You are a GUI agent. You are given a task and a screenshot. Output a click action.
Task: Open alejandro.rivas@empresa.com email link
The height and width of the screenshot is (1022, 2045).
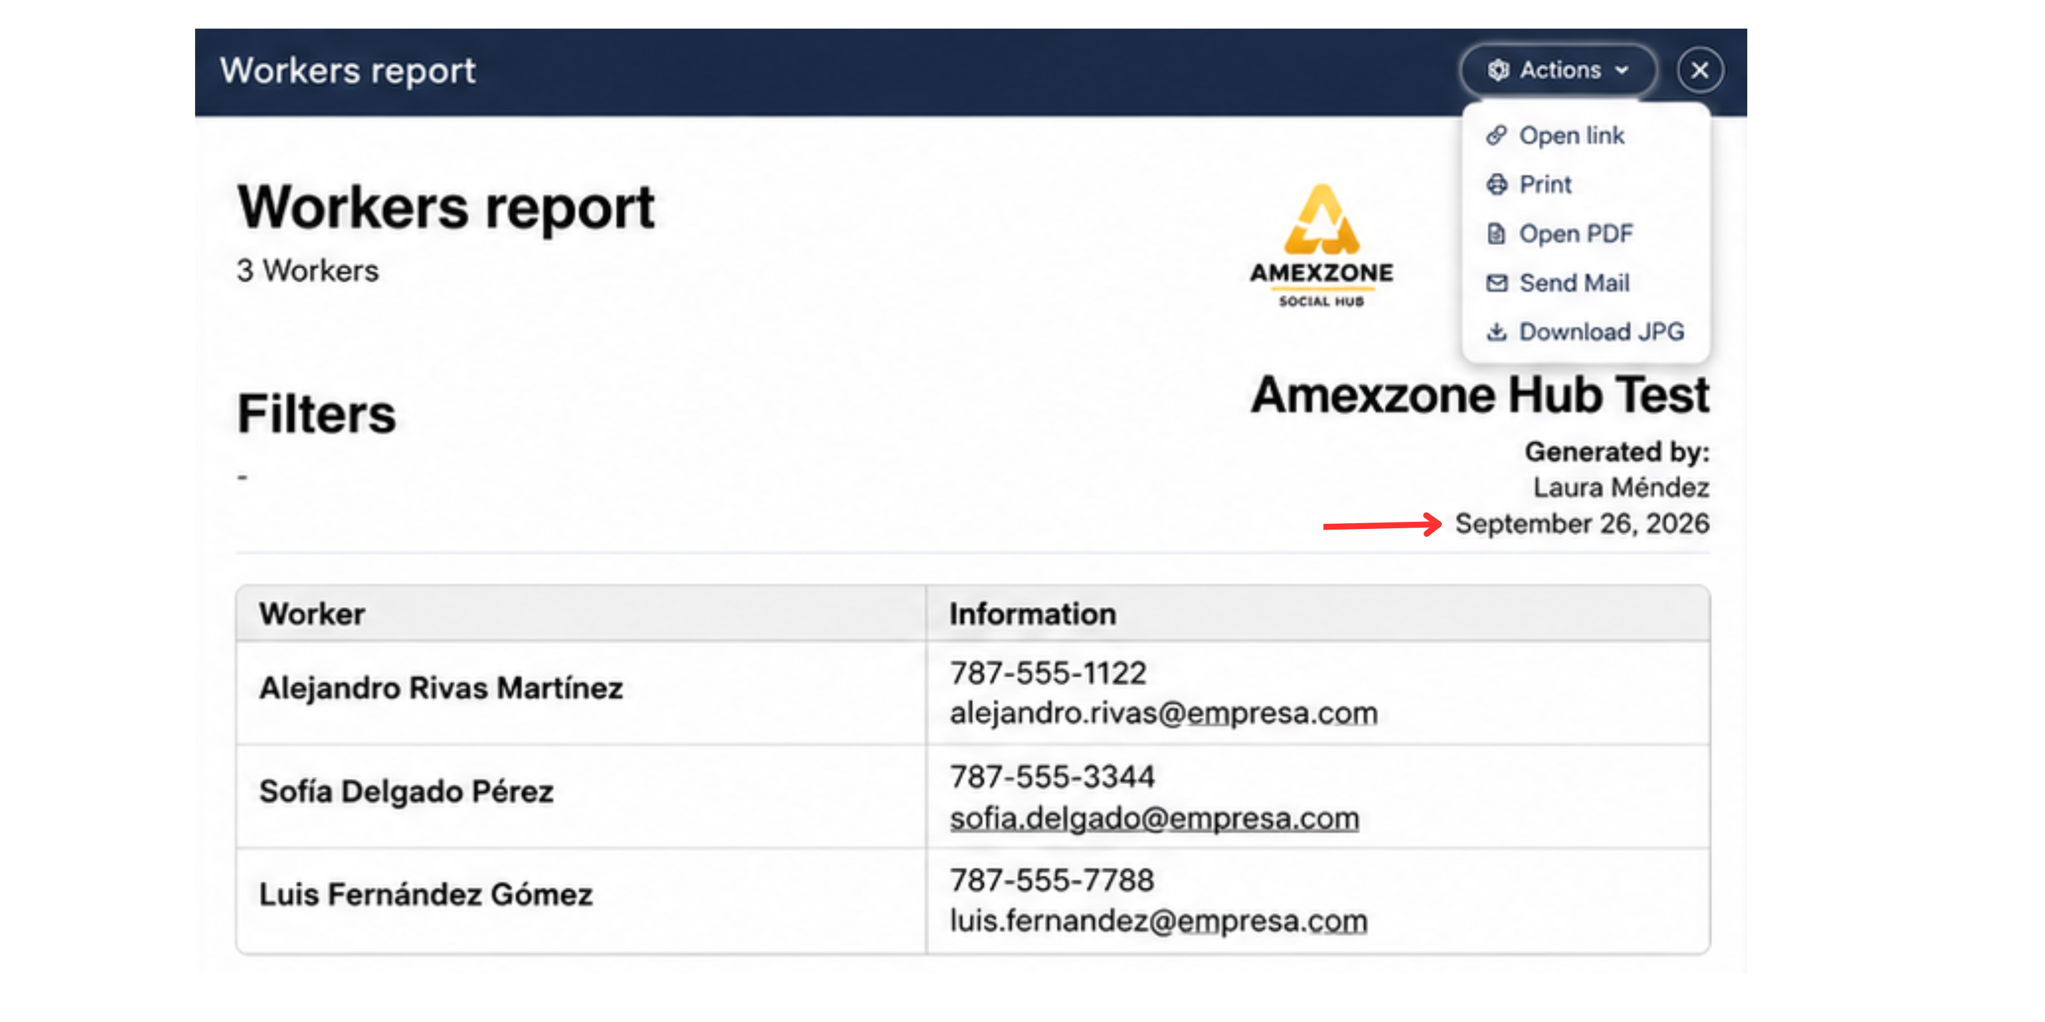point(1164,713)
